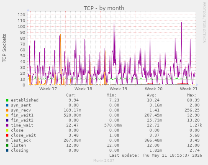Image resolution: width=208 pixels, height=165 pixels.
Task: Click the syn_recv orange color swatch
Action: tap(7, 110)
